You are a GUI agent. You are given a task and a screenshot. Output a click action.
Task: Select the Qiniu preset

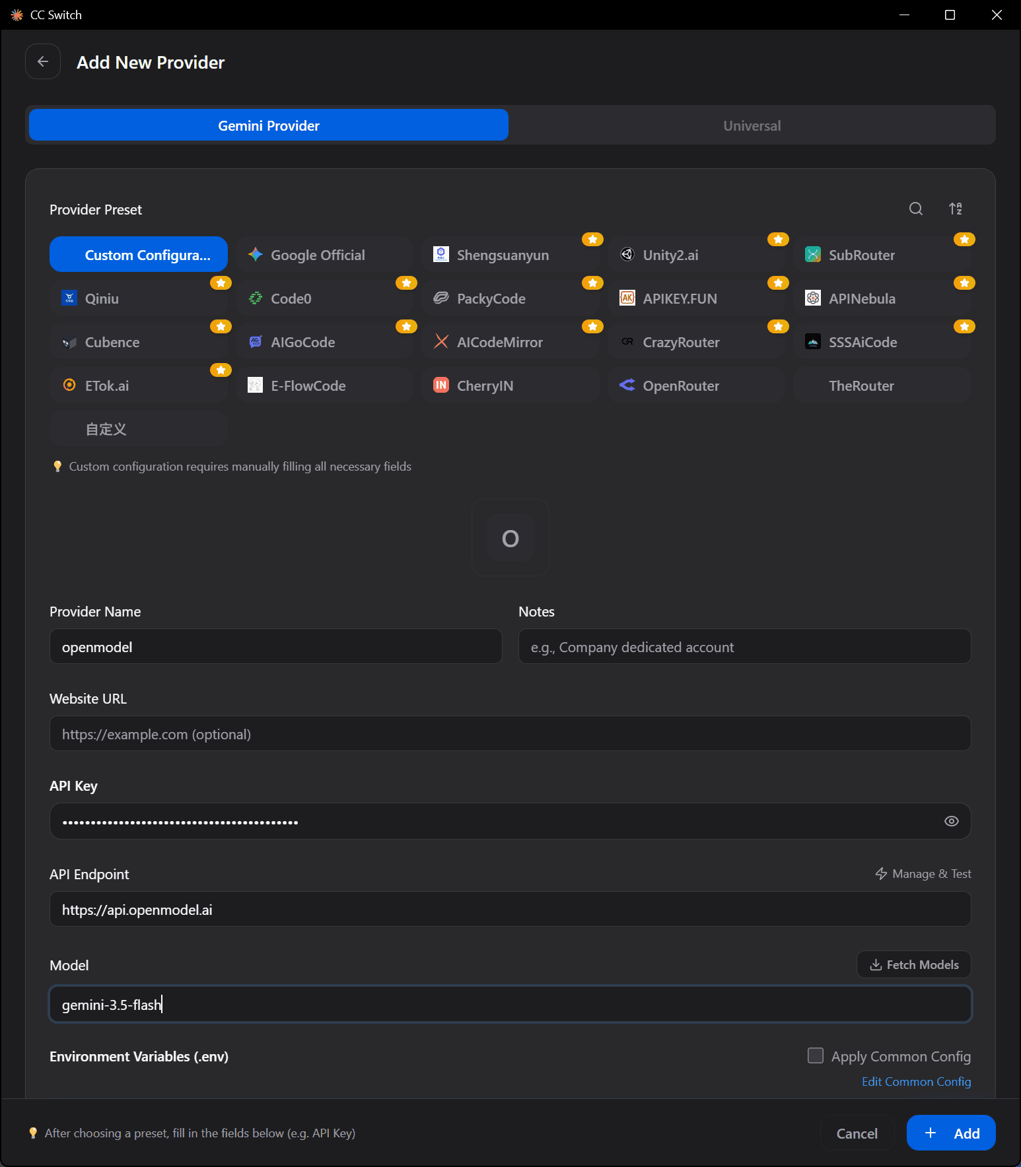point(139,298)
